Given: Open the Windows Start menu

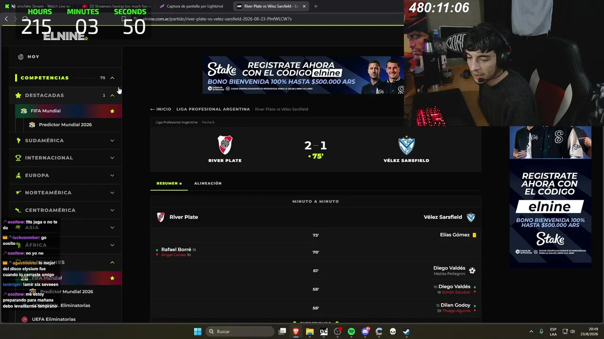Looking at the screenshot, I should tap(198, 331).
